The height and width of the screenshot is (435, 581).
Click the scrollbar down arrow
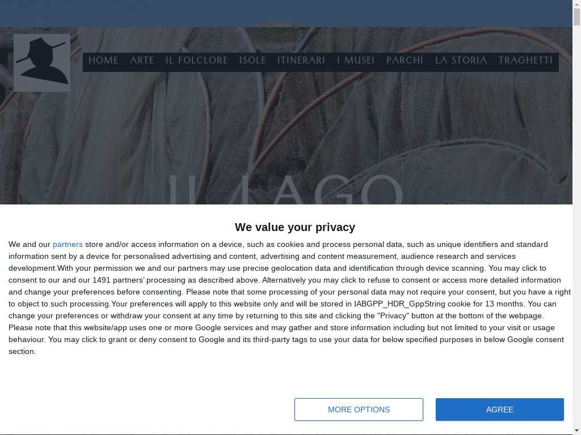tap(576, 430)
